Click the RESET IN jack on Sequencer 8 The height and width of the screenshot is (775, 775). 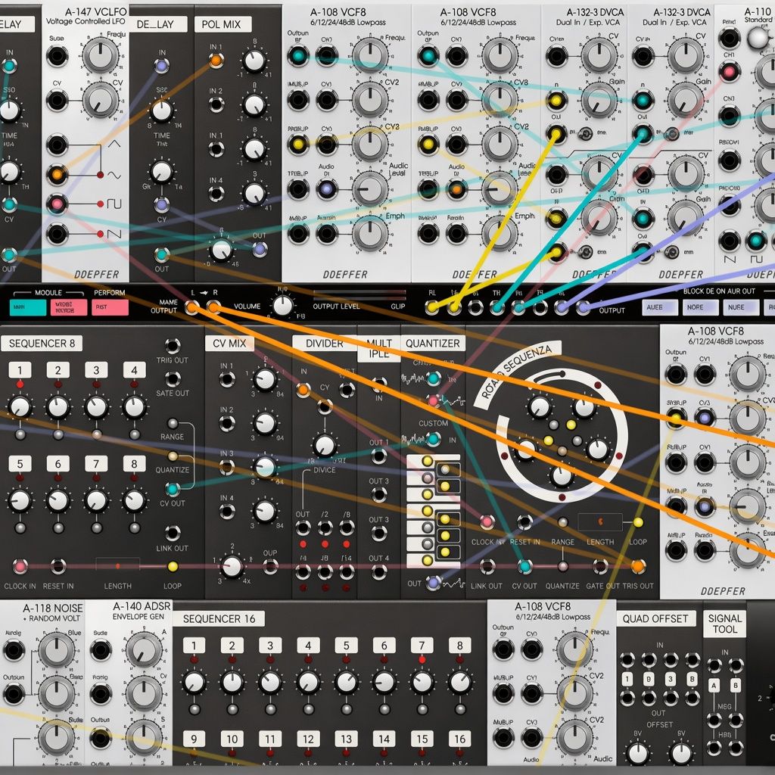tap(58, 566)
